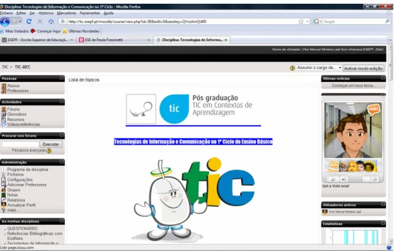
Task: Open the search engine selector dropdown
Action: pos(318,22)
